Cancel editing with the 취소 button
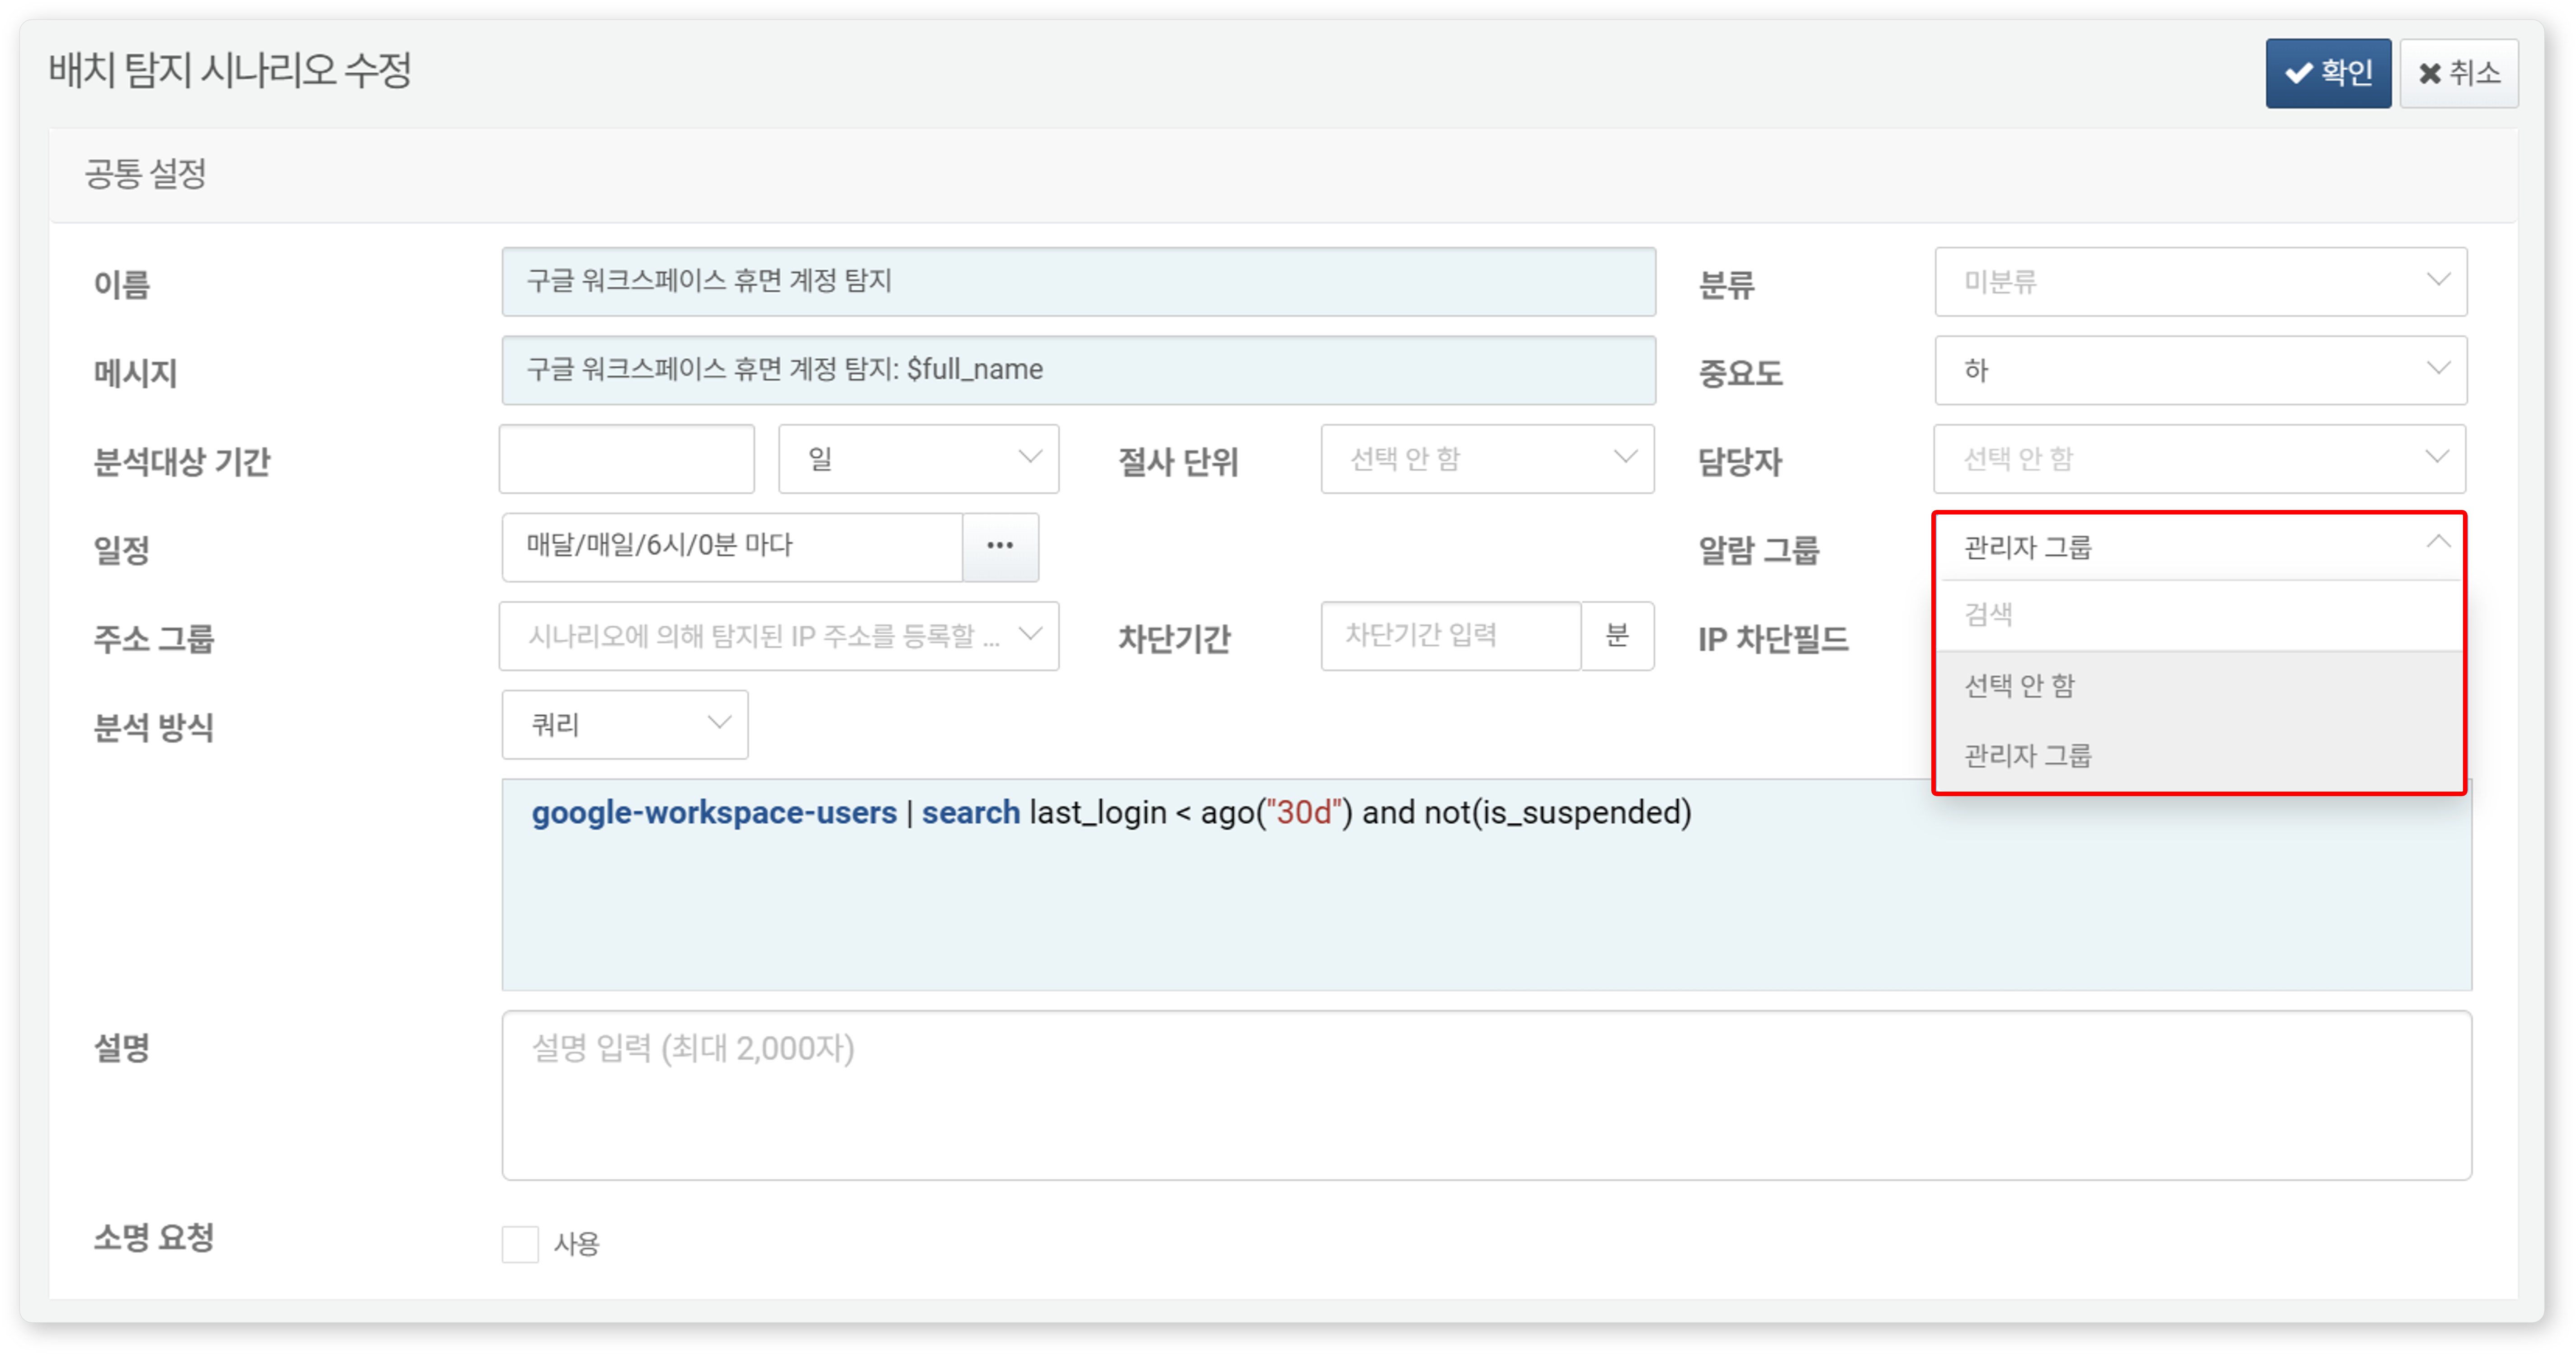The image size is (2576, 1354). click(2458, 73)
